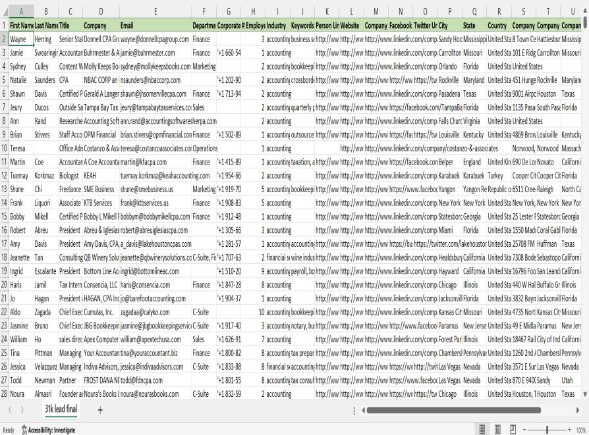Click the 100% zoom level indicator
This screenshot has width=589, height=435.
580,430
